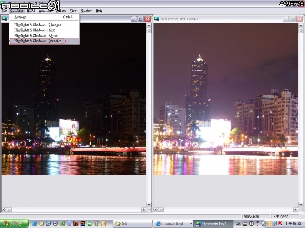
Task: Click the rightmost yellow Quick Launch icon
Action: 103,224
